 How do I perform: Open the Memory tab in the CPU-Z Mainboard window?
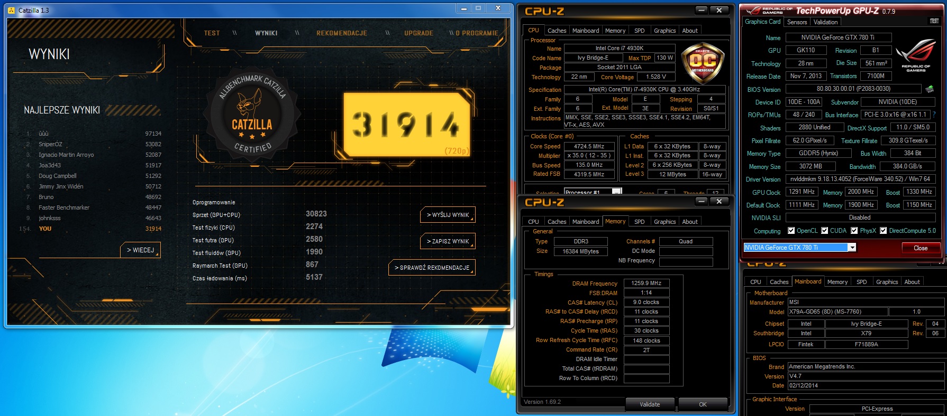pyautogui.click(x=837, y=282)
